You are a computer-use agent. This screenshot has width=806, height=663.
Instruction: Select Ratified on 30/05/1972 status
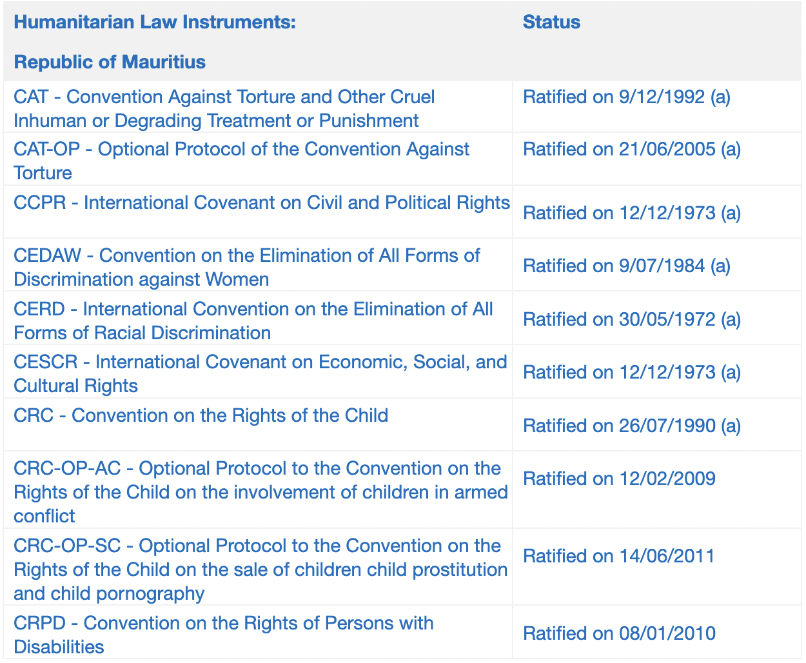click(632, 319)
